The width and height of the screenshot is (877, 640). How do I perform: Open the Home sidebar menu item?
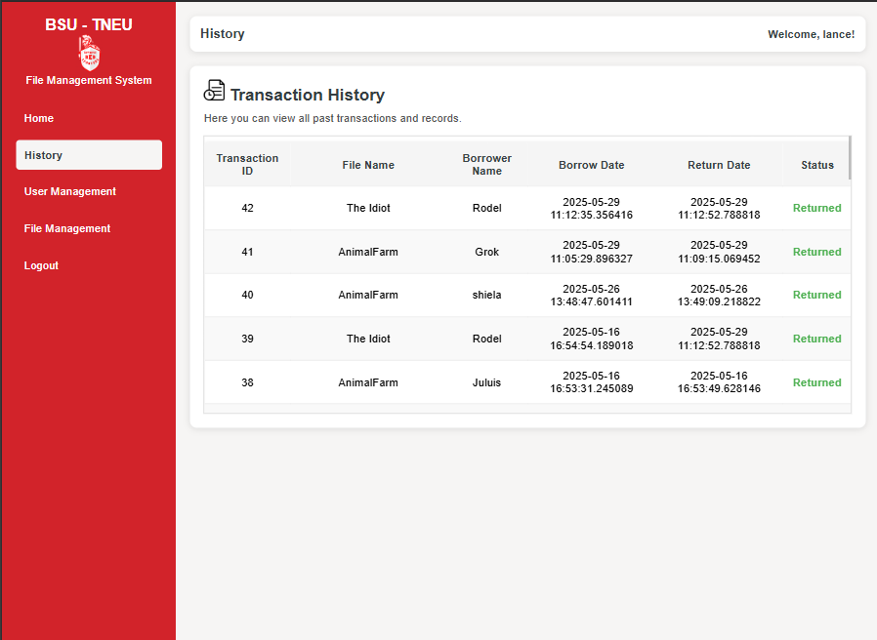[39, 118]
